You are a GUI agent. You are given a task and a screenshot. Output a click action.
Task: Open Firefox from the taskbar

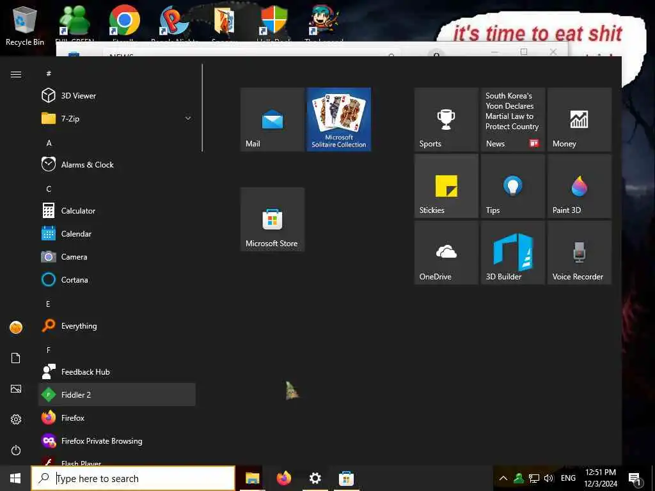[283, 478]
